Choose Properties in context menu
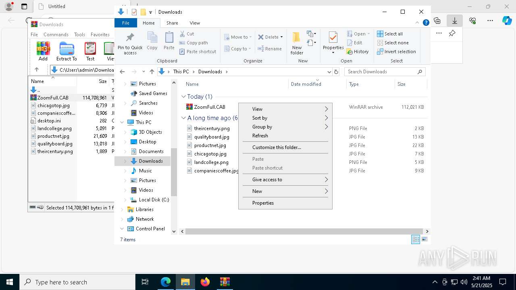516x290 pixels. 285,203
